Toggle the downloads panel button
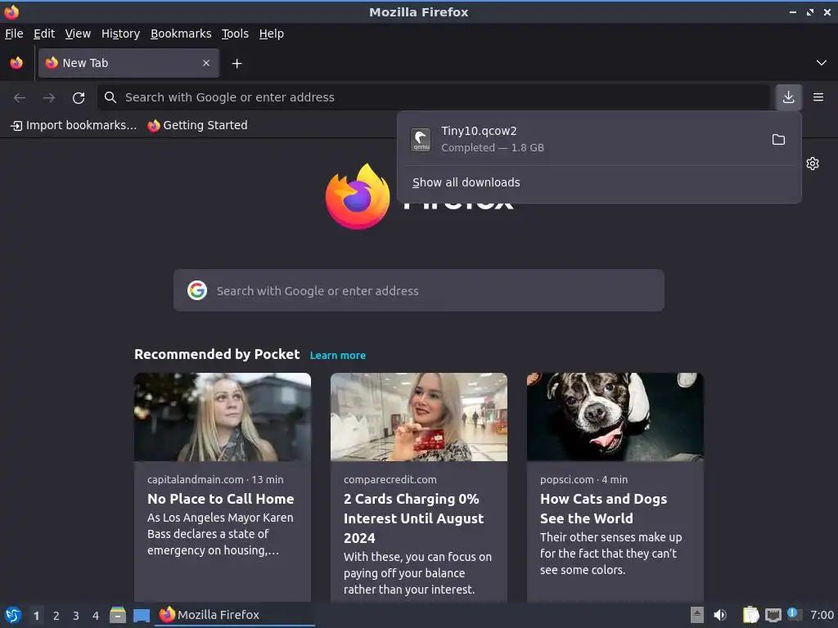The width and height of the screenshot is (838, 628). coord(788,97)
